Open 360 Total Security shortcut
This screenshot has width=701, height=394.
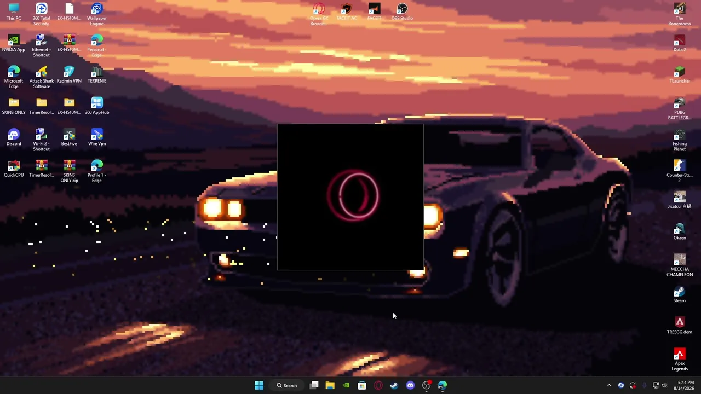click(41, 14)
